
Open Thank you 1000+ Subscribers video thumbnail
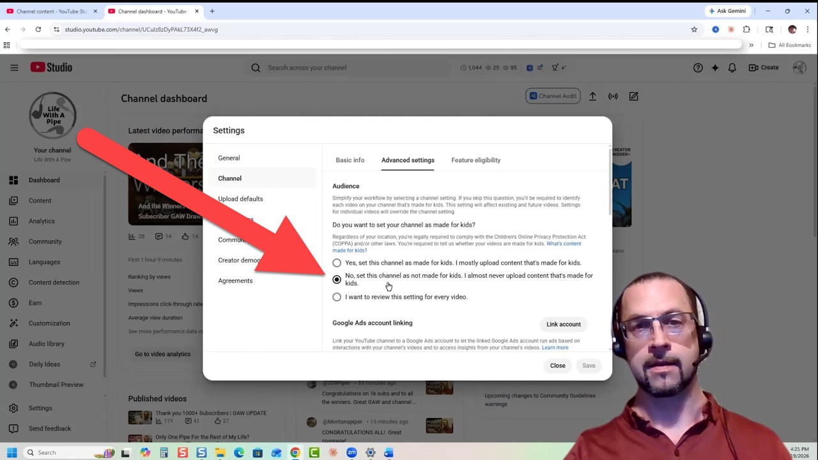click(140, 417)
